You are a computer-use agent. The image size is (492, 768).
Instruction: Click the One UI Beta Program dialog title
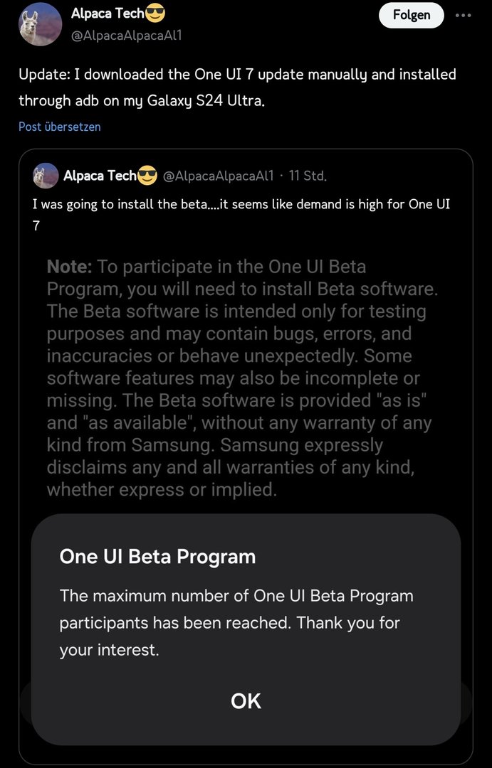(x=157, y=556)
